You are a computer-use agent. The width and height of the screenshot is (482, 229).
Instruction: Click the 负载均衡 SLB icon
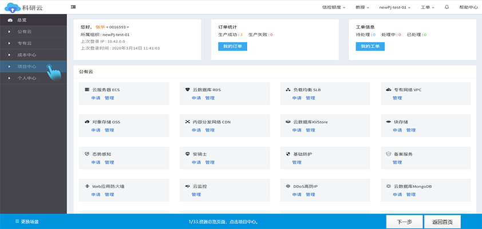[x=289, y=90]
